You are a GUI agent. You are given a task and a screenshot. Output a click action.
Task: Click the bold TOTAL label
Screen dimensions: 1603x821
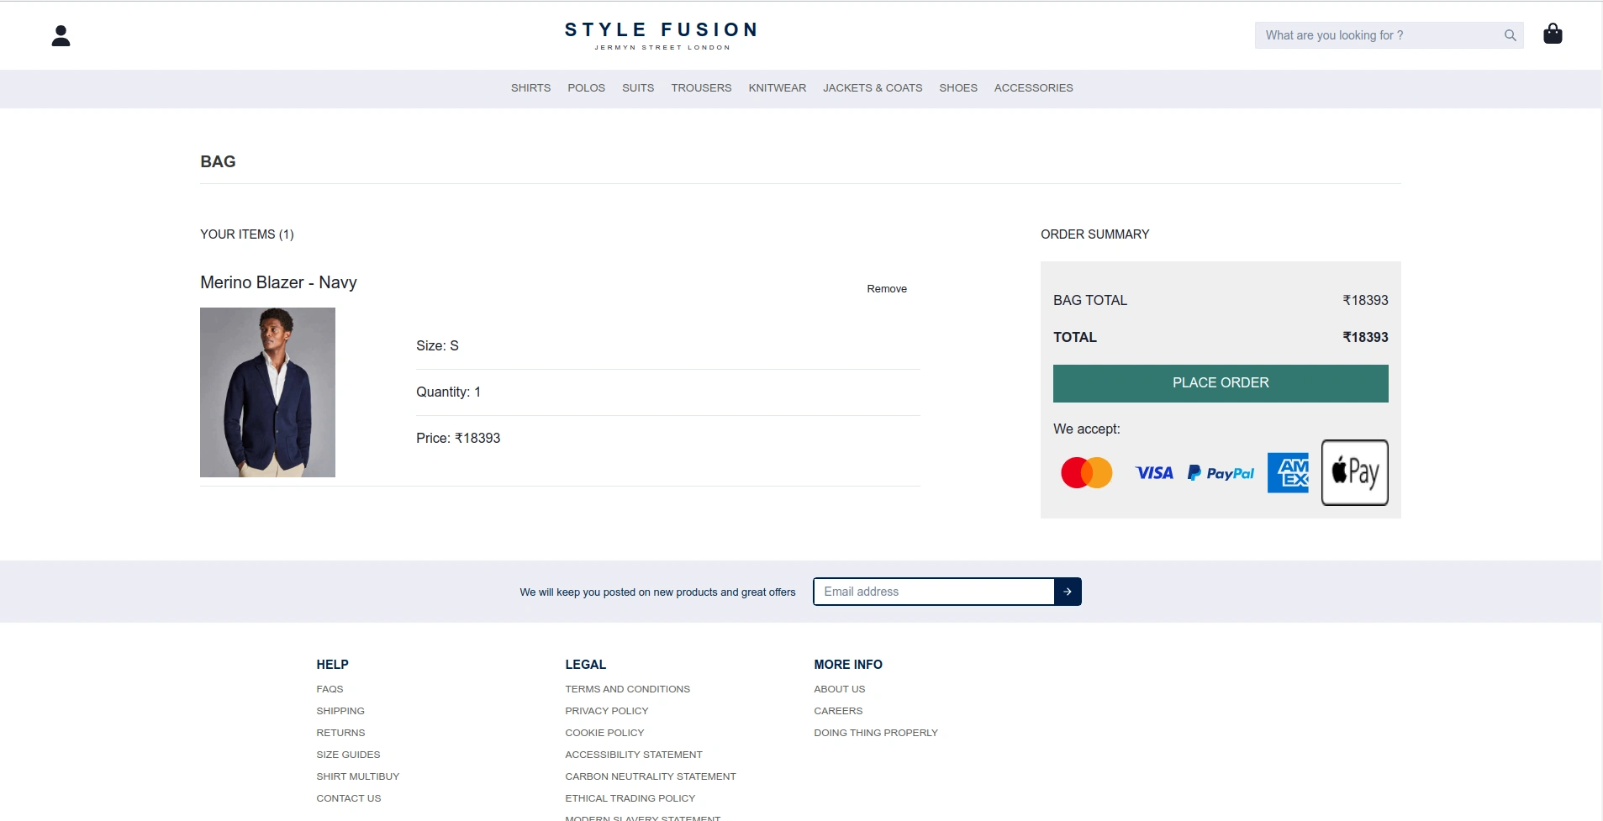(1074, 338)
